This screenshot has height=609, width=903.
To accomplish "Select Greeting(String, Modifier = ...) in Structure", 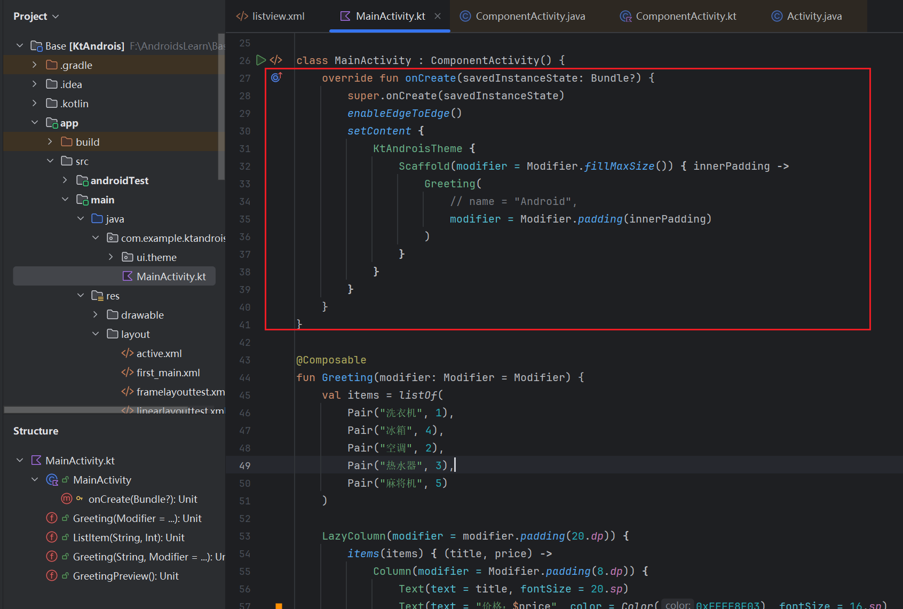I will tap(149, 557).
